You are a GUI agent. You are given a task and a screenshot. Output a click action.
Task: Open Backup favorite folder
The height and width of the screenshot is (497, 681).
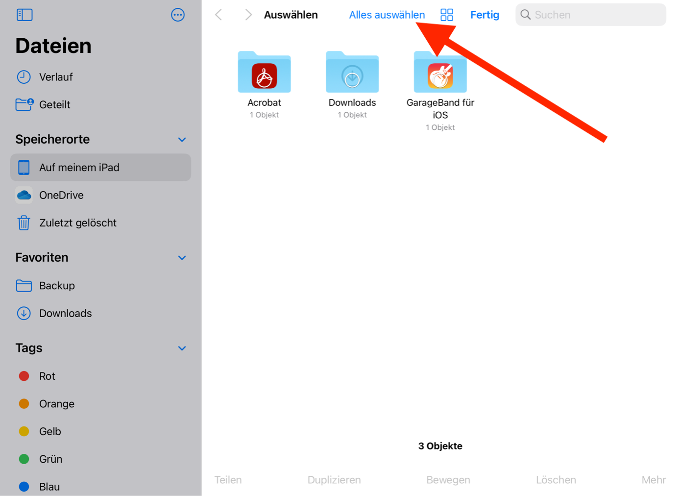57,286
